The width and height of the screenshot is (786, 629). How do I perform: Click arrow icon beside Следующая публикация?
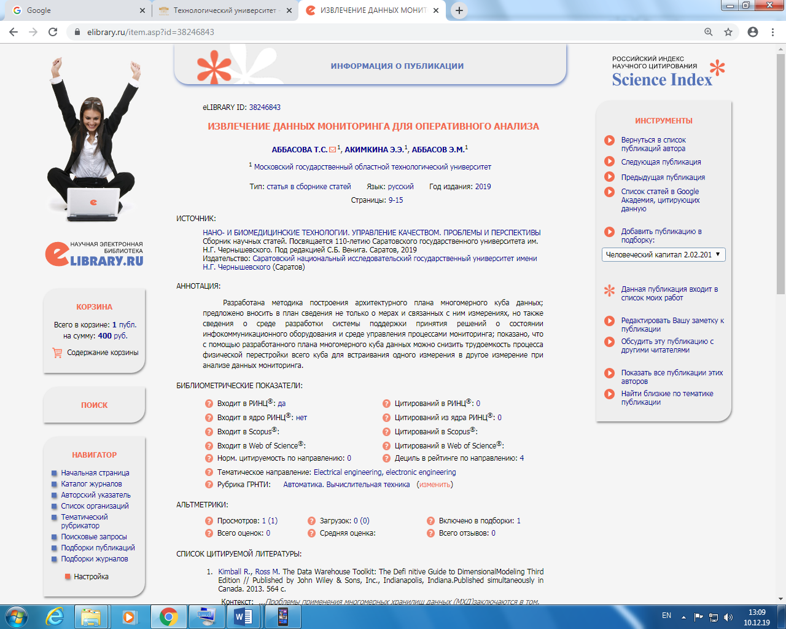[x=609, y=162]
